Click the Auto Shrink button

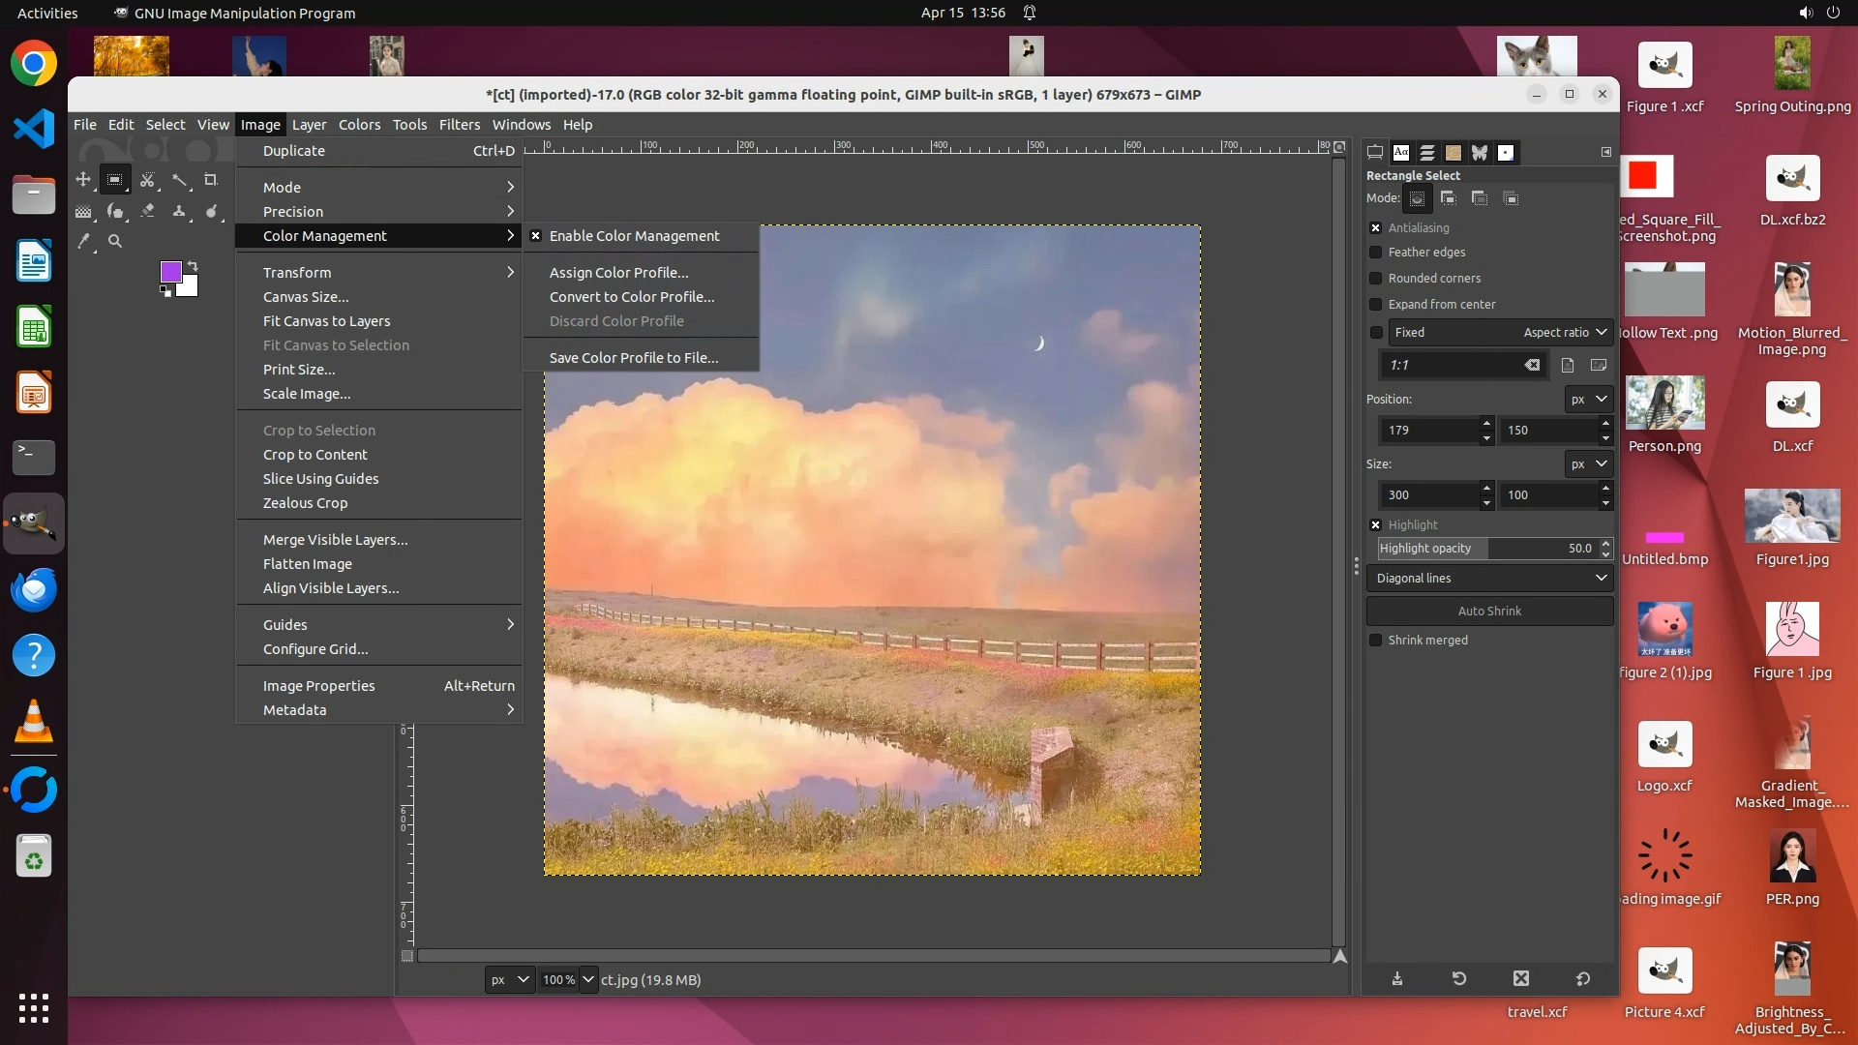(1489, 612)
